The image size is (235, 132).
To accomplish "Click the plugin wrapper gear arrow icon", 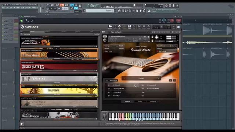I will pos(27,21).
